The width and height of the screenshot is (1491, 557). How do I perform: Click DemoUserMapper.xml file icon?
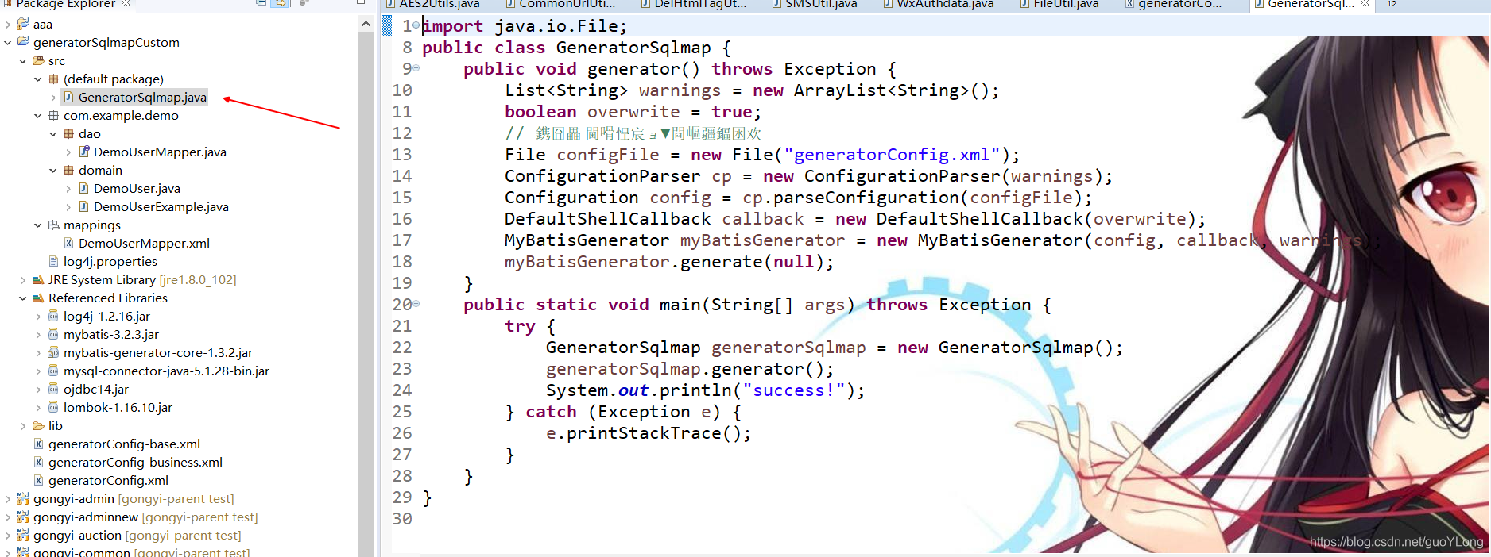[x=68, y=243]
